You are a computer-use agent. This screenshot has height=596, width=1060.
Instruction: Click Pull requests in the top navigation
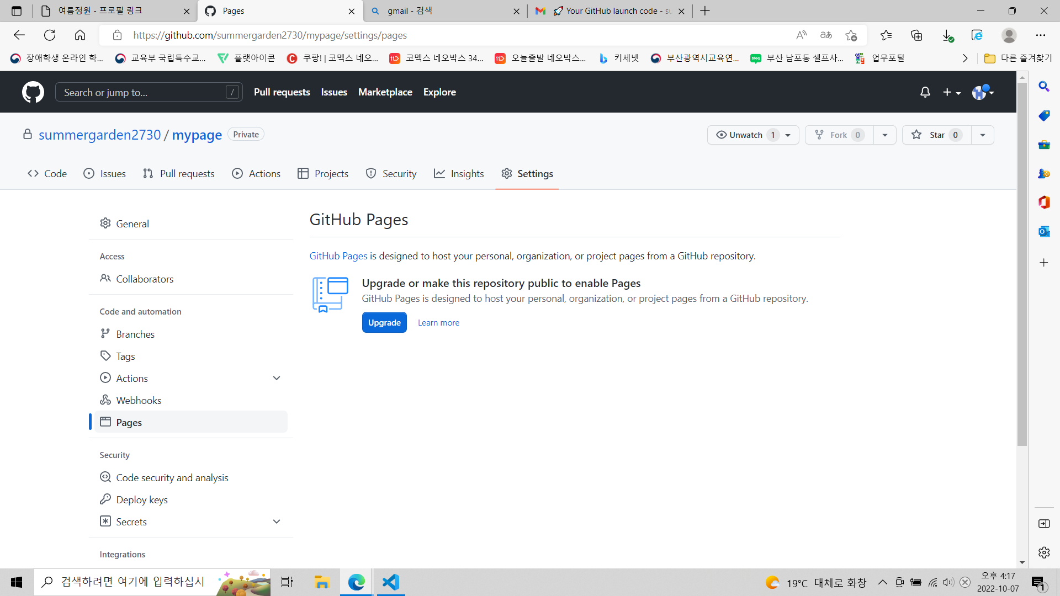pyautogui.click(x=282, y=92)
